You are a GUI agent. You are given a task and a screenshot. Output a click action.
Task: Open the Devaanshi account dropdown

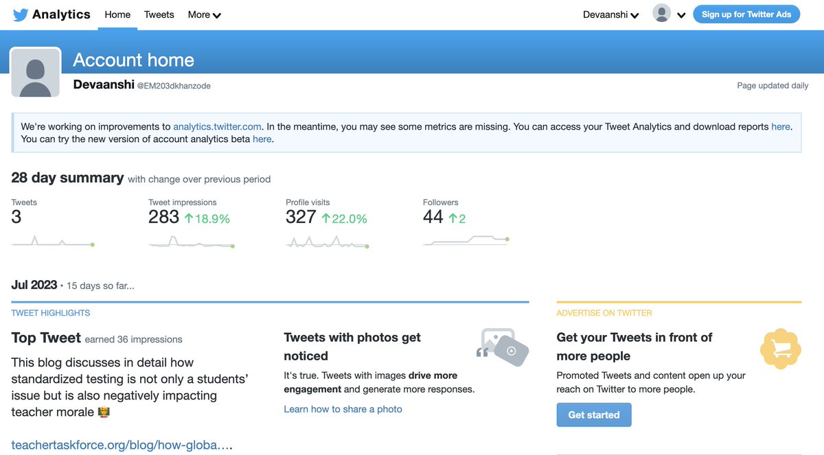[610, 14]
